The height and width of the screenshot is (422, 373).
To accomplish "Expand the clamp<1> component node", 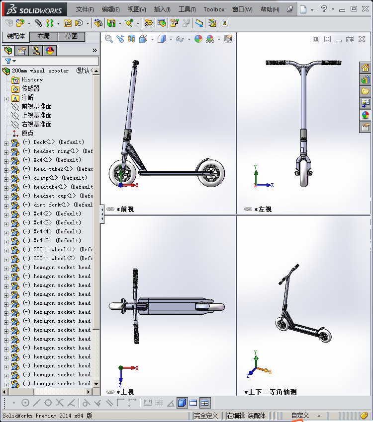I will (x=6, y=180).
